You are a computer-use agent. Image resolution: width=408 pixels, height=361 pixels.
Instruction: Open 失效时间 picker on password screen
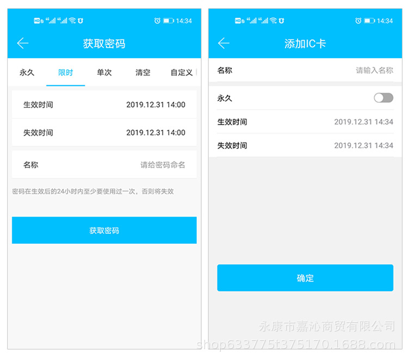pyautogui.click(x=104, y=132)
